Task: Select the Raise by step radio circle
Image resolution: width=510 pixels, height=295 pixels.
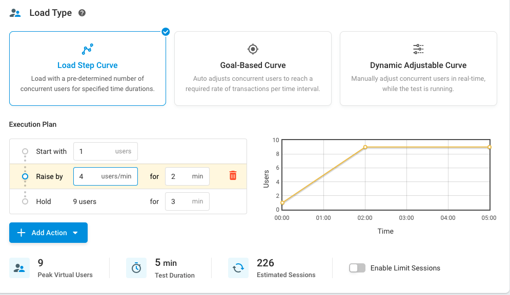Action: pyautogui.click(x=25, y=176)
